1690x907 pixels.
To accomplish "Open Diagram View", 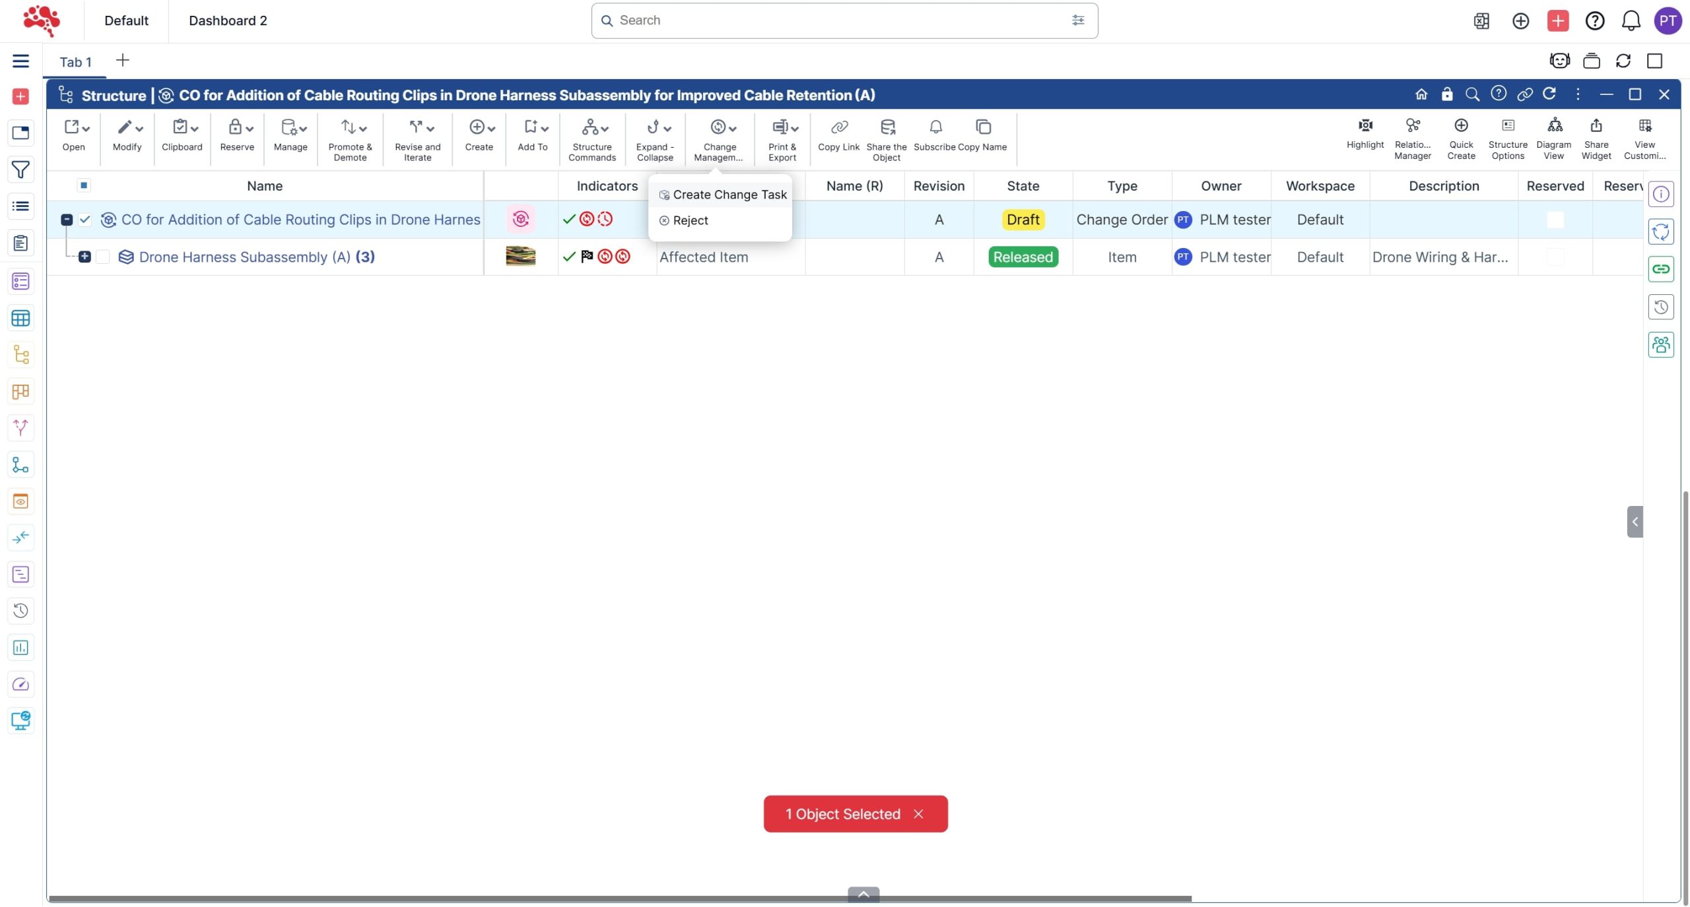I will (x=1554, y=126).
